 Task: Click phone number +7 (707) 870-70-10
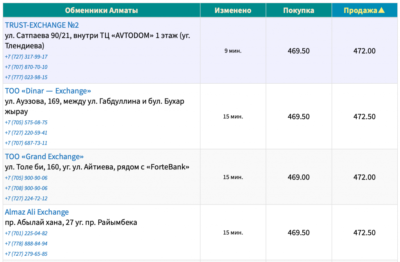26,67
